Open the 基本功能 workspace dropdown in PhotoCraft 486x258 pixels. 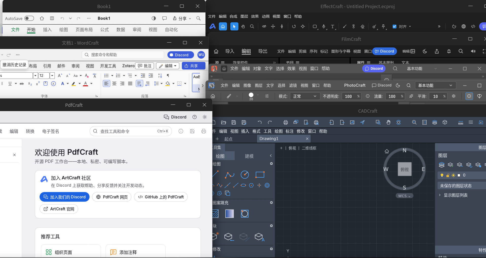click(x=435, y=85)
